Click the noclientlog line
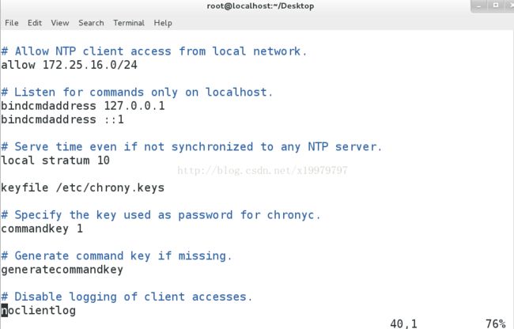This screenshot has width=514, height=329. tap(39, 310)
